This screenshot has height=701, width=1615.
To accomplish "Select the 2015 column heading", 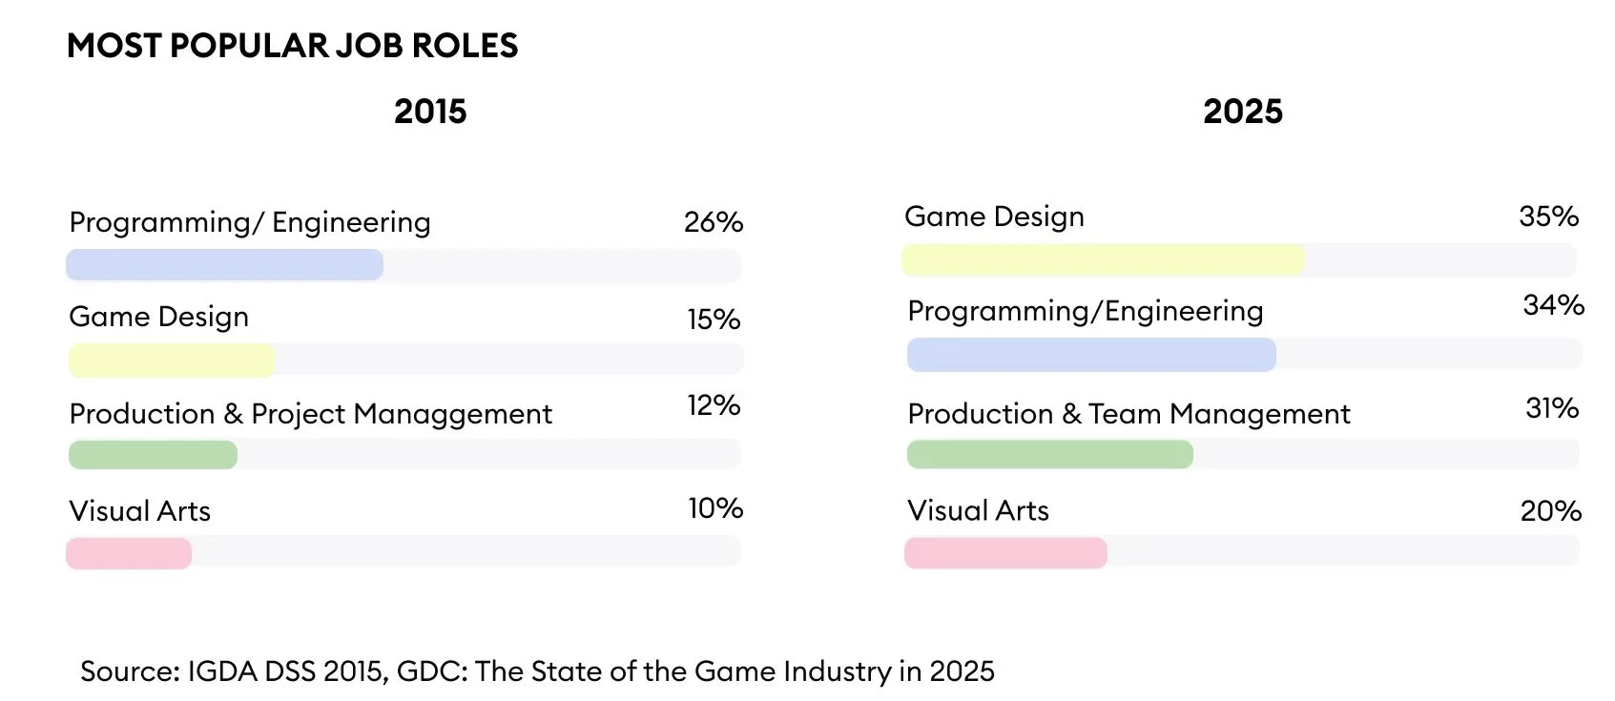I will pyautogui.click(x=430, y=112).
